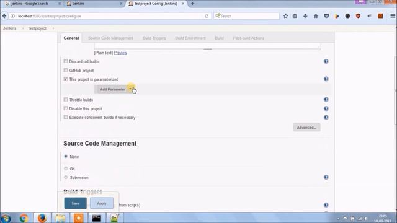This screenshot has width=397, height=223.
Task: Switch to the General tab
Action: coord(71,38)
